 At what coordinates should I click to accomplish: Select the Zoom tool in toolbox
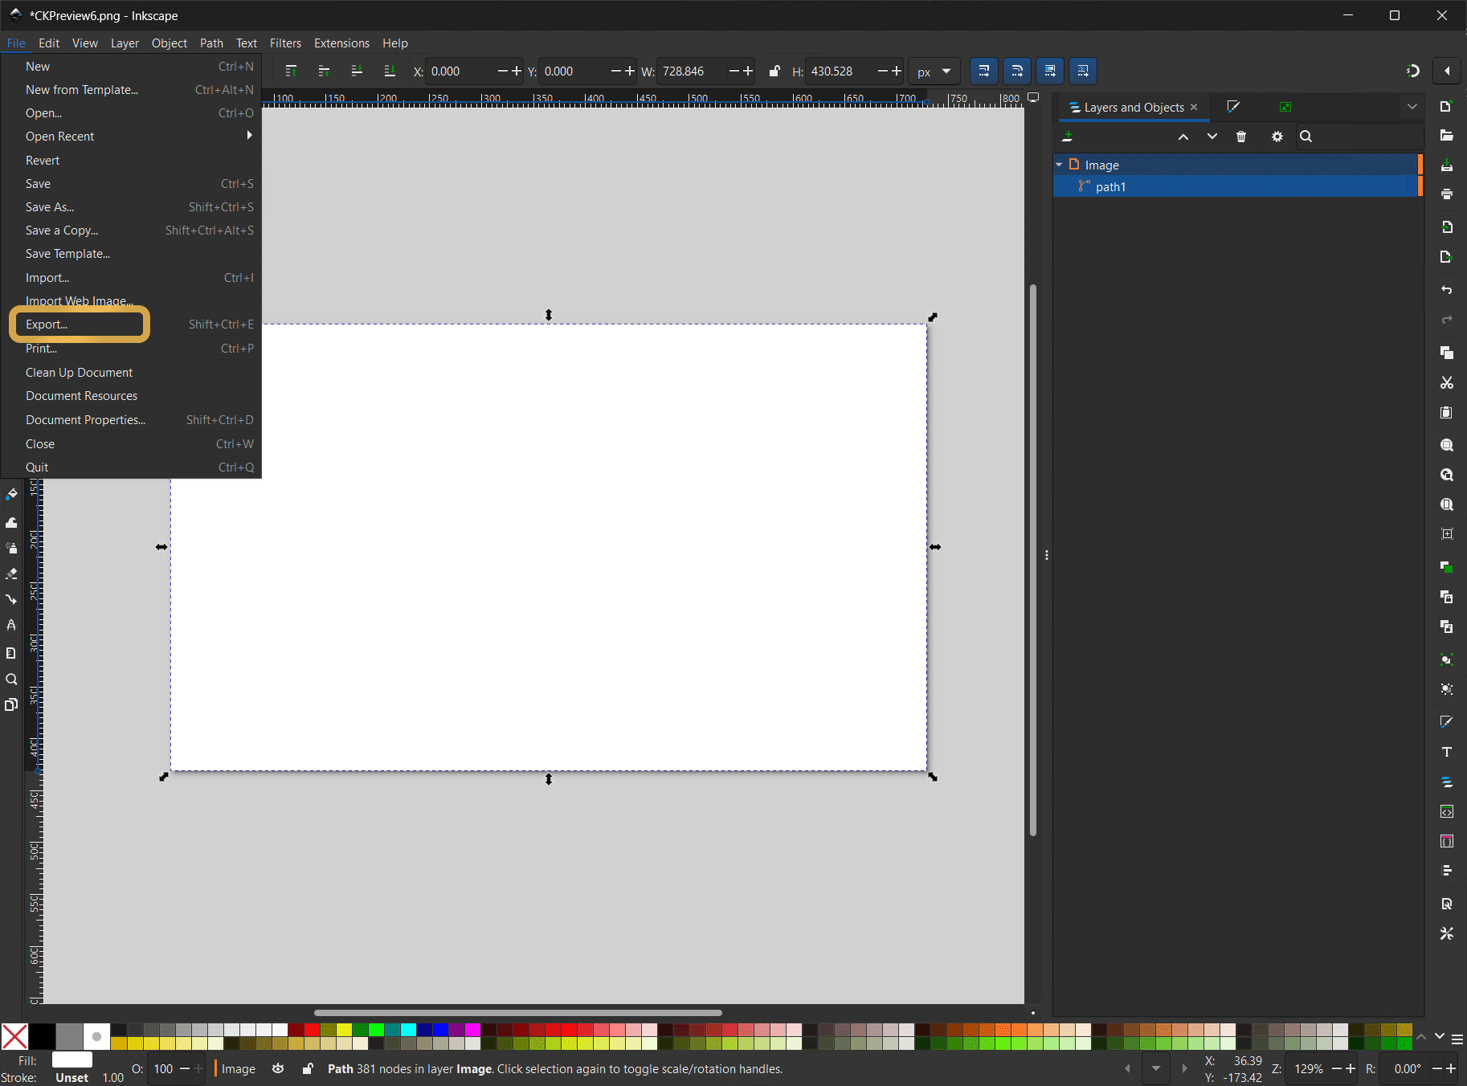coord(11,679)
